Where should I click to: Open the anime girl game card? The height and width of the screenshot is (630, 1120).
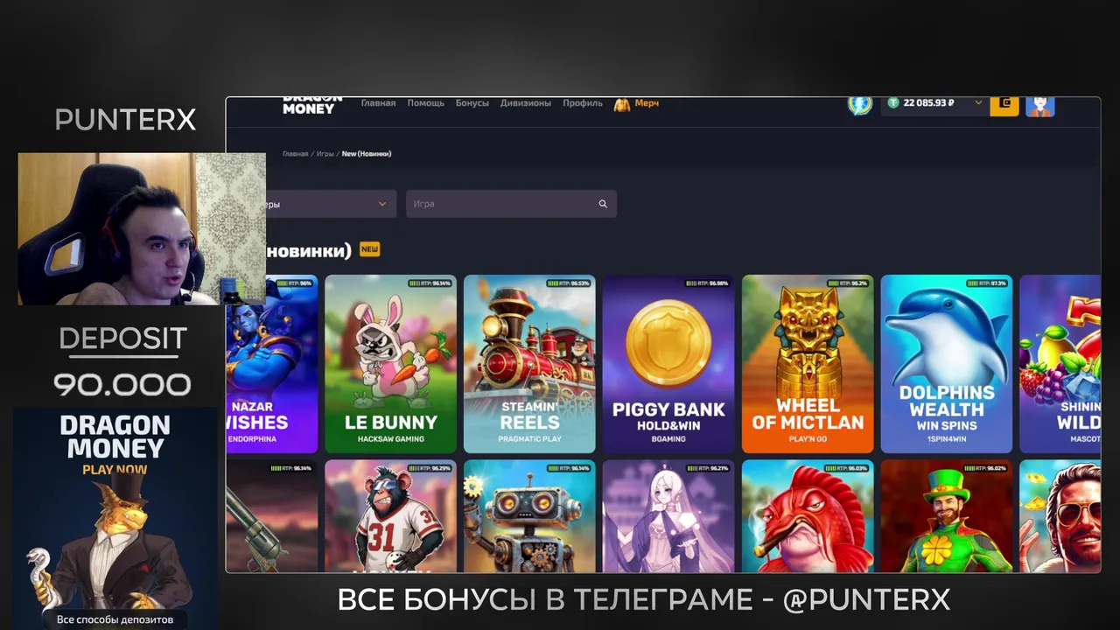click(x=668, y=516)
